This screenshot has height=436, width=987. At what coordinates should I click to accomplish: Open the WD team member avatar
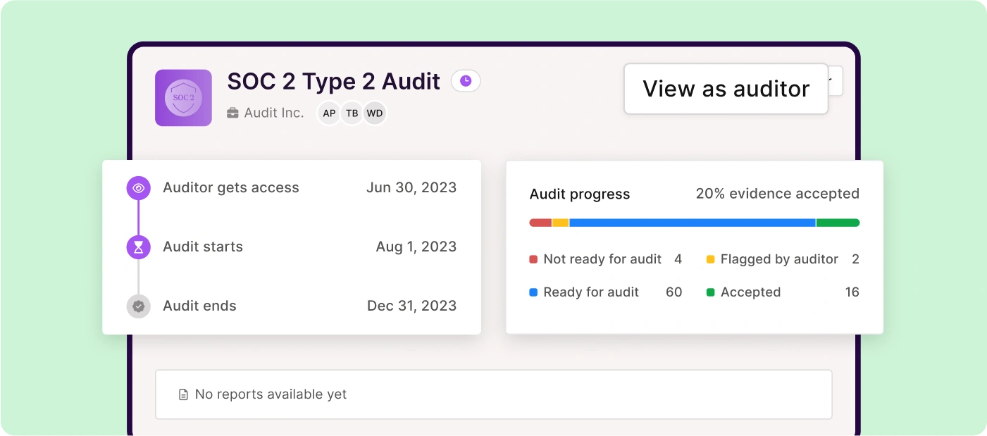coord(375,113)
